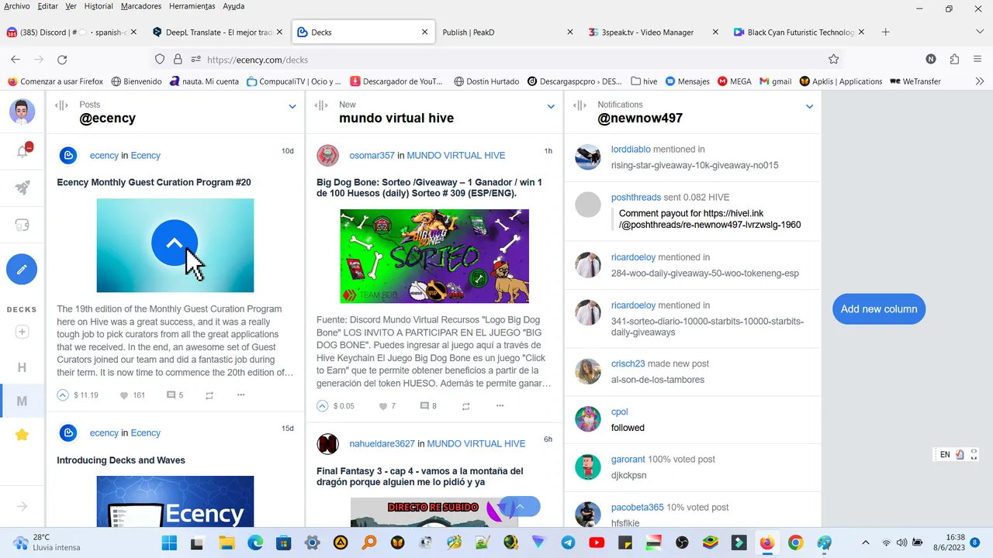Open the wallet icon in Ecency sidebar

coord(22,225)
